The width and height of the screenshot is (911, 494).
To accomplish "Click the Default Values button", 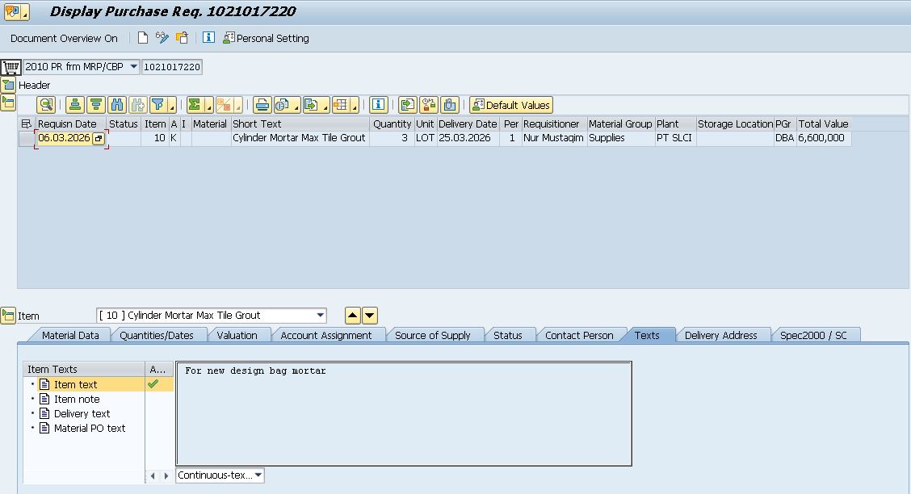I will point(511,105).
